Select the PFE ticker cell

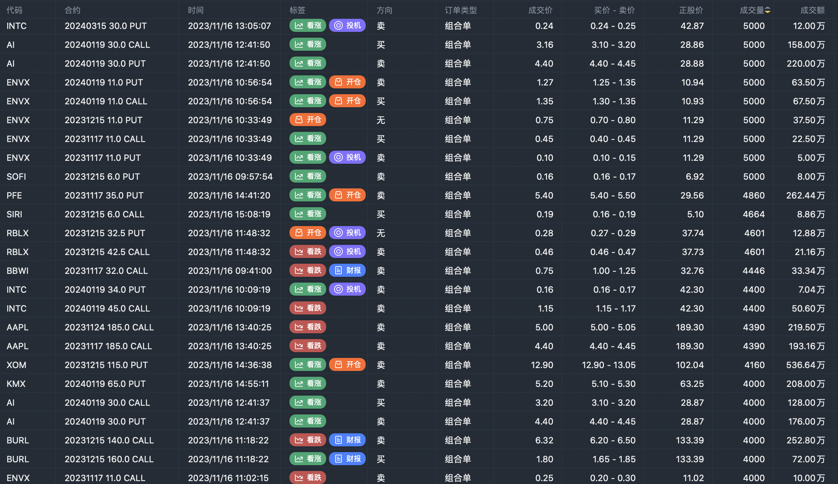[x=14, y=195]
